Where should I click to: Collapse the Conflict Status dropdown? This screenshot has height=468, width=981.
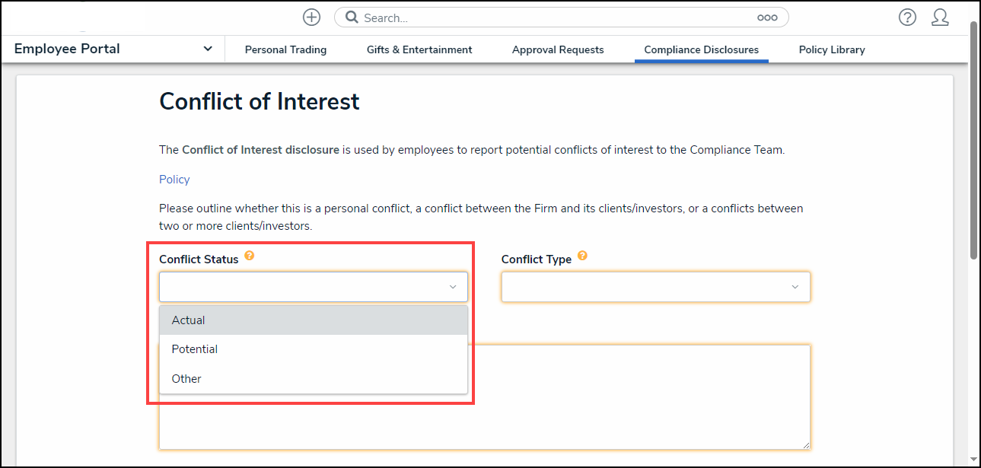click(x=453, y=287)
